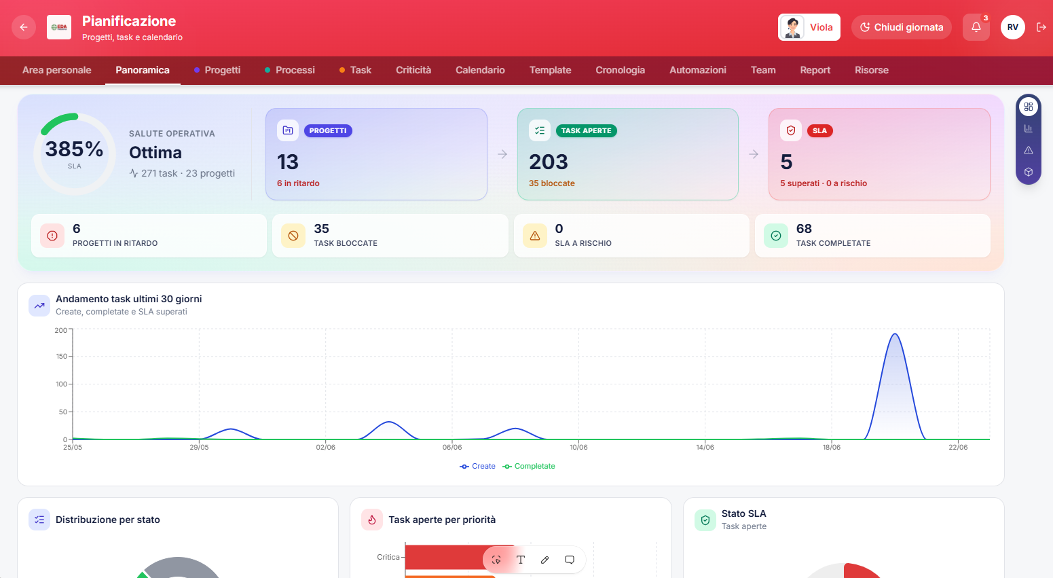Viewport: 1053px width, 578px height.
Task: Select the cube icon in the floating sidebar
Action: (1029, 172)
